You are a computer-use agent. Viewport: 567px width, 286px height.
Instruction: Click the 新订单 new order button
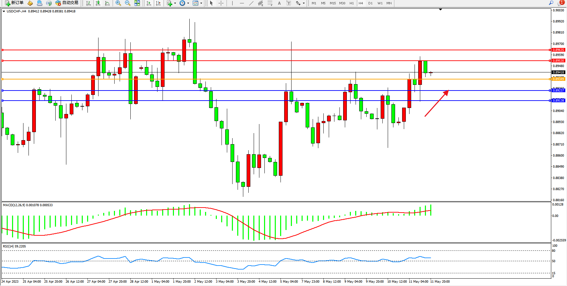(14, 3)
